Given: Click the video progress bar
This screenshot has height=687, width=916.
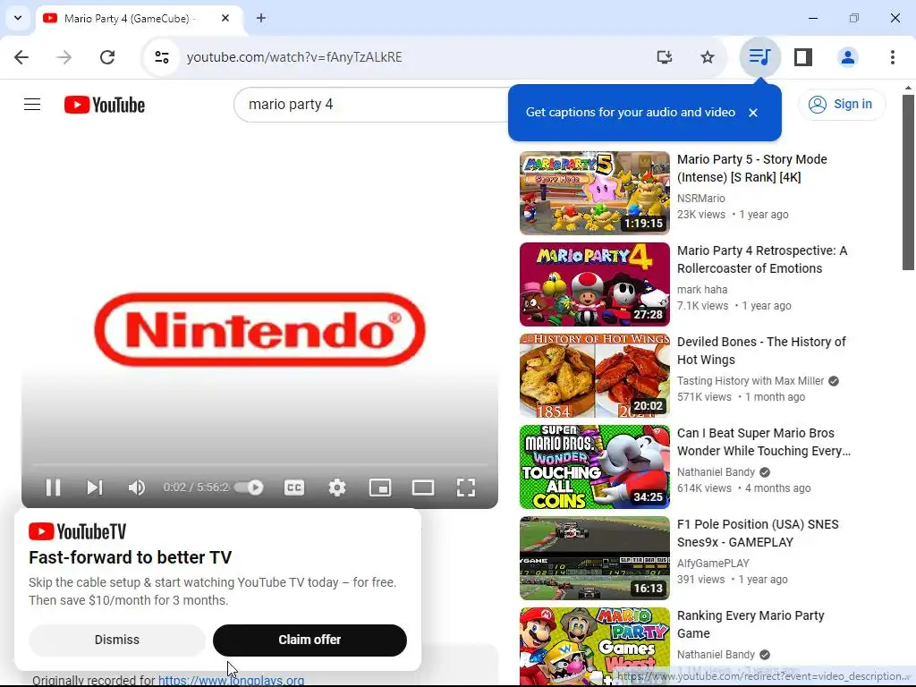Looking at the screenshot, I should coord(260,464).
